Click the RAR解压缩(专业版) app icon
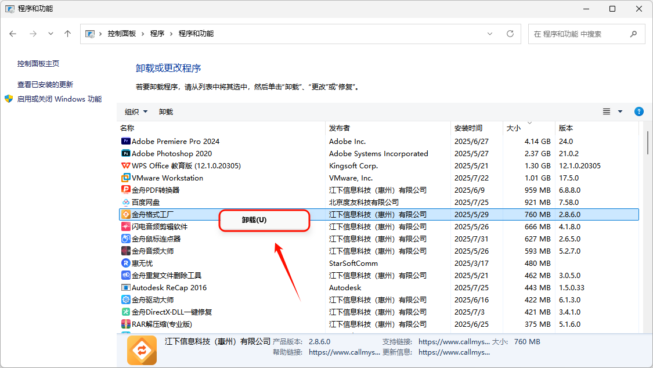This screenshot has height=368, width=653. pos(125,324)
